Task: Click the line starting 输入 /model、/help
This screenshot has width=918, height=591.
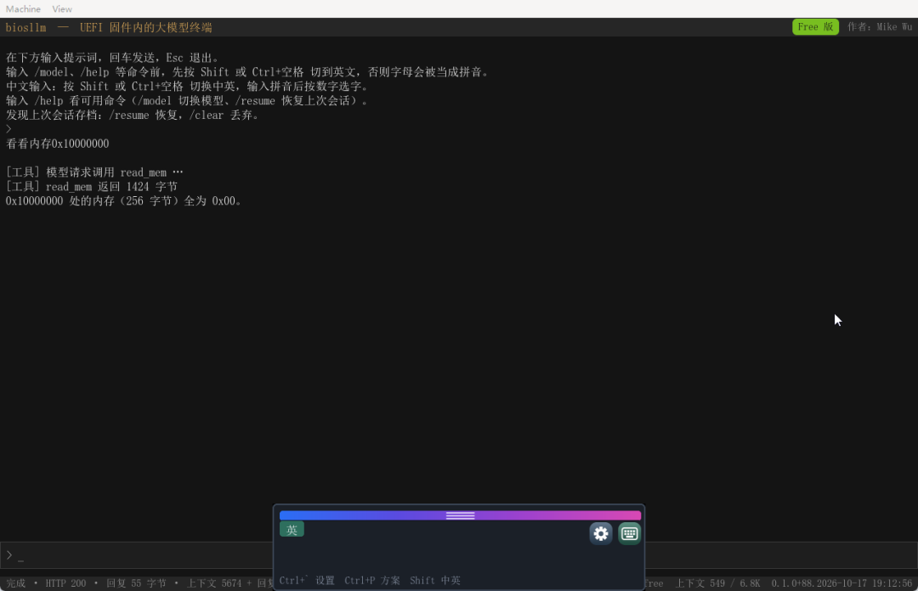Action: (x=247, y=72)
